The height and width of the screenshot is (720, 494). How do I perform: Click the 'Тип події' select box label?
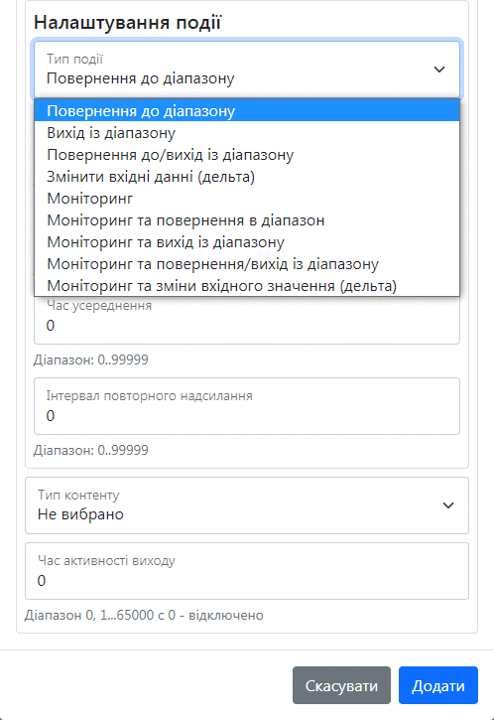point(74,59)
